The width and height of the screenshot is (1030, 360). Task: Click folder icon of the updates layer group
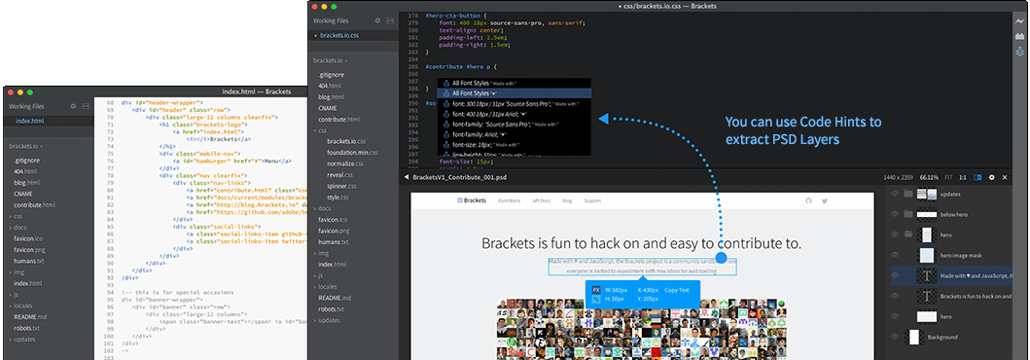pos(908,194)
